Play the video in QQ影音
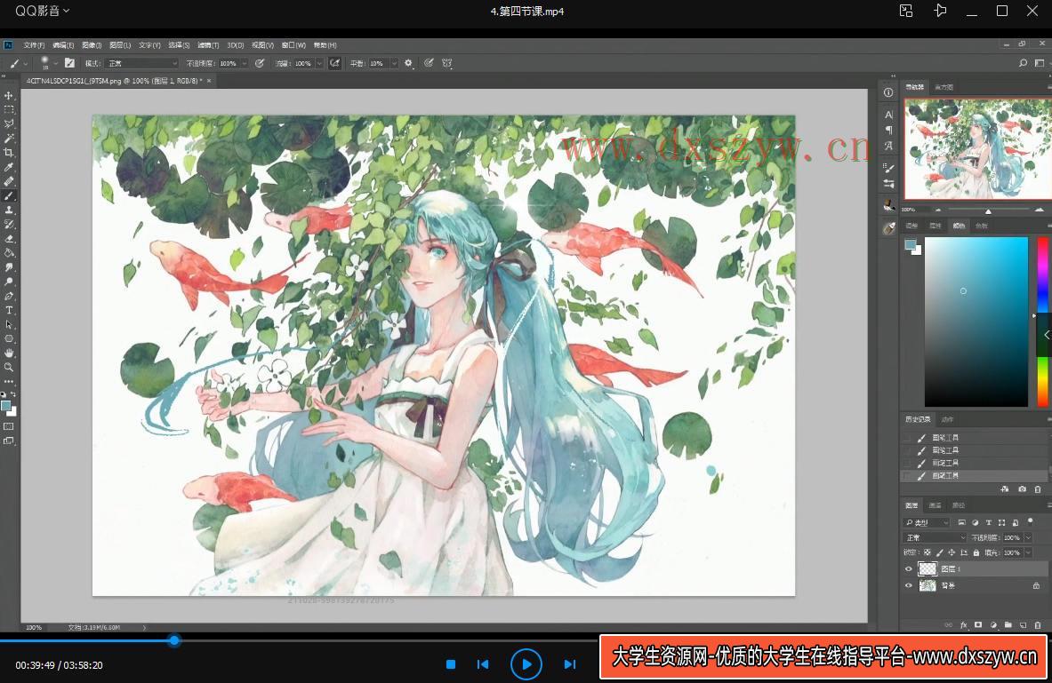Image resolution: width=1052 pixels, height=683 pixels. [526, 664]
